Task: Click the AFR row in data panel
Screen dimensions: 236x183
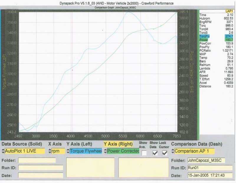Action: tap(216, 72)
